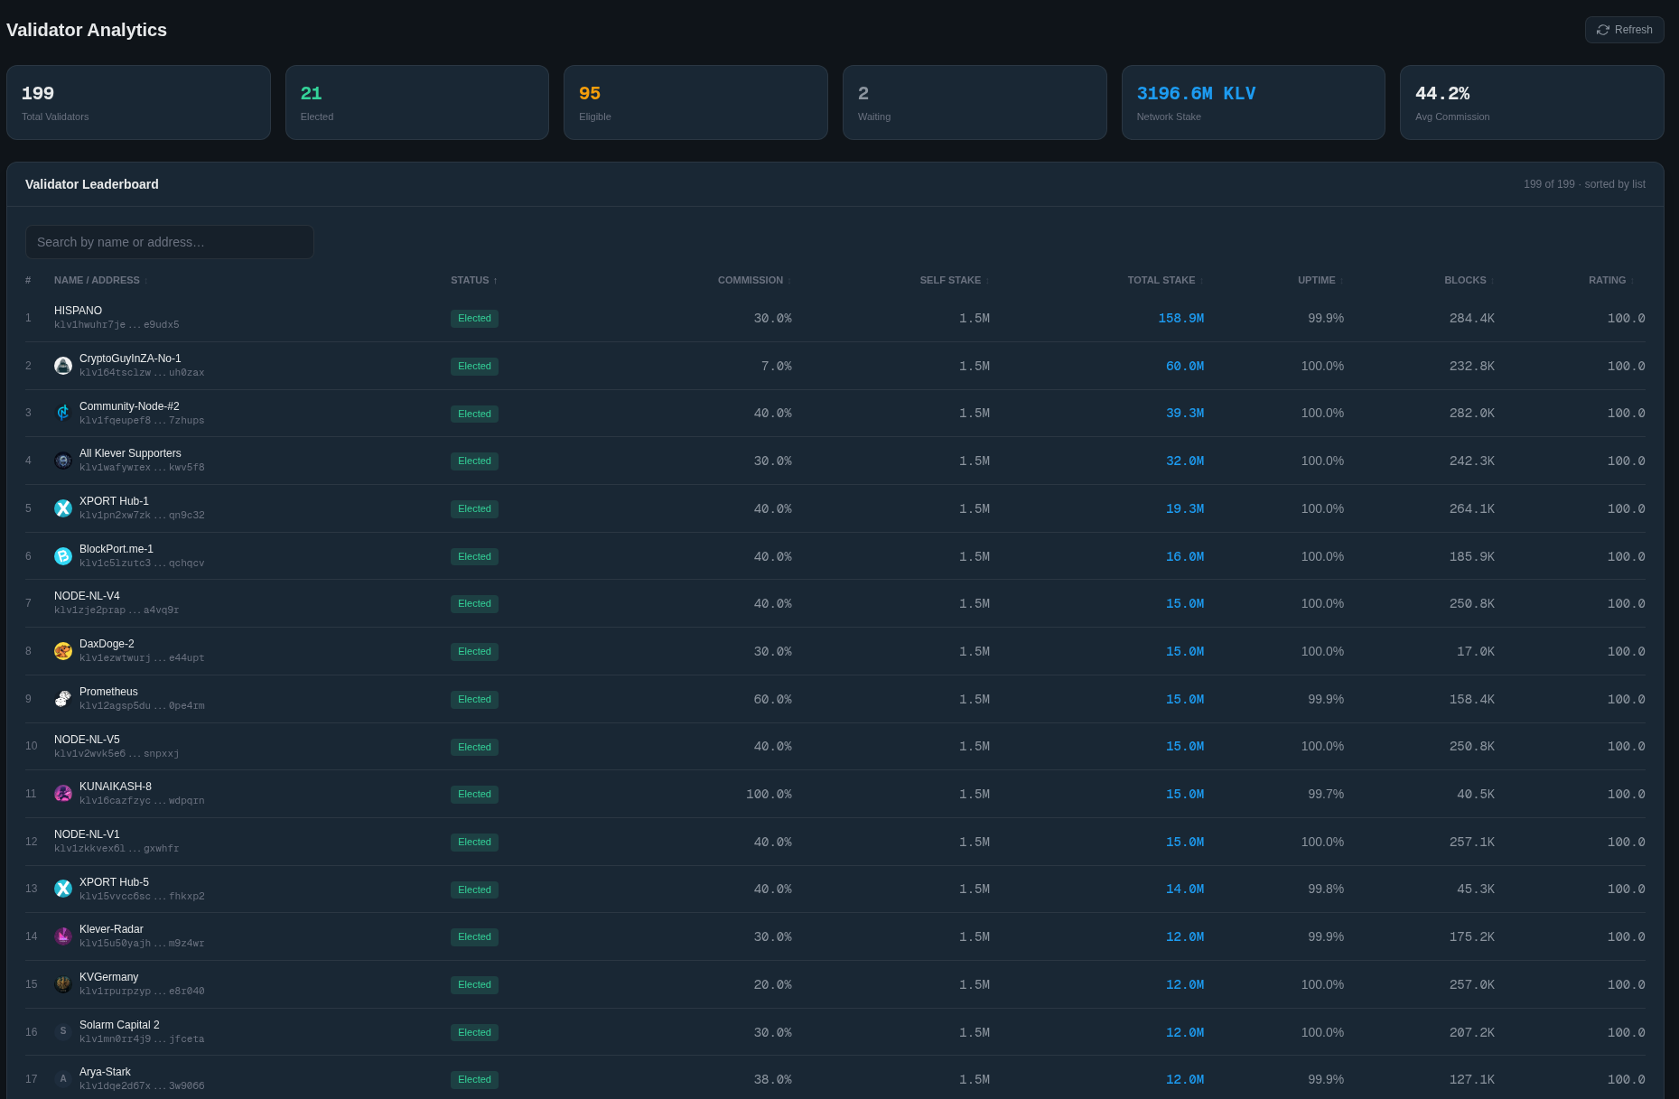Click the Elected status badge for NODE-NL-V4
The height and width of the screenshot is (1099, 1679).
coord(474,603)
